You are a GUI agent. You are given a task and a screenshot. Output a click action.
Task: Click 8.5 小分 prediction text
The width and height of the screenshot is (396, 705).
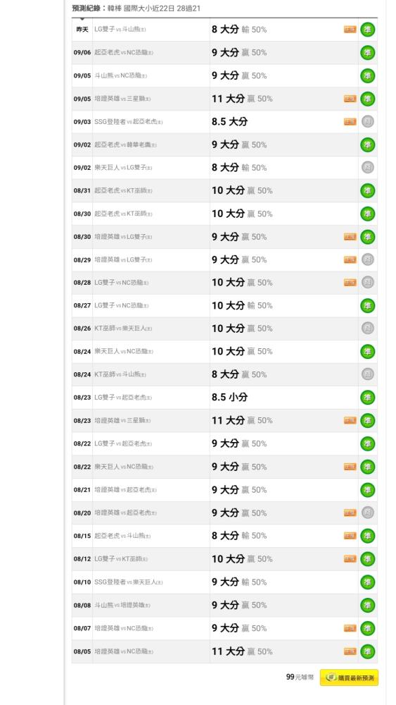point(229,398)
